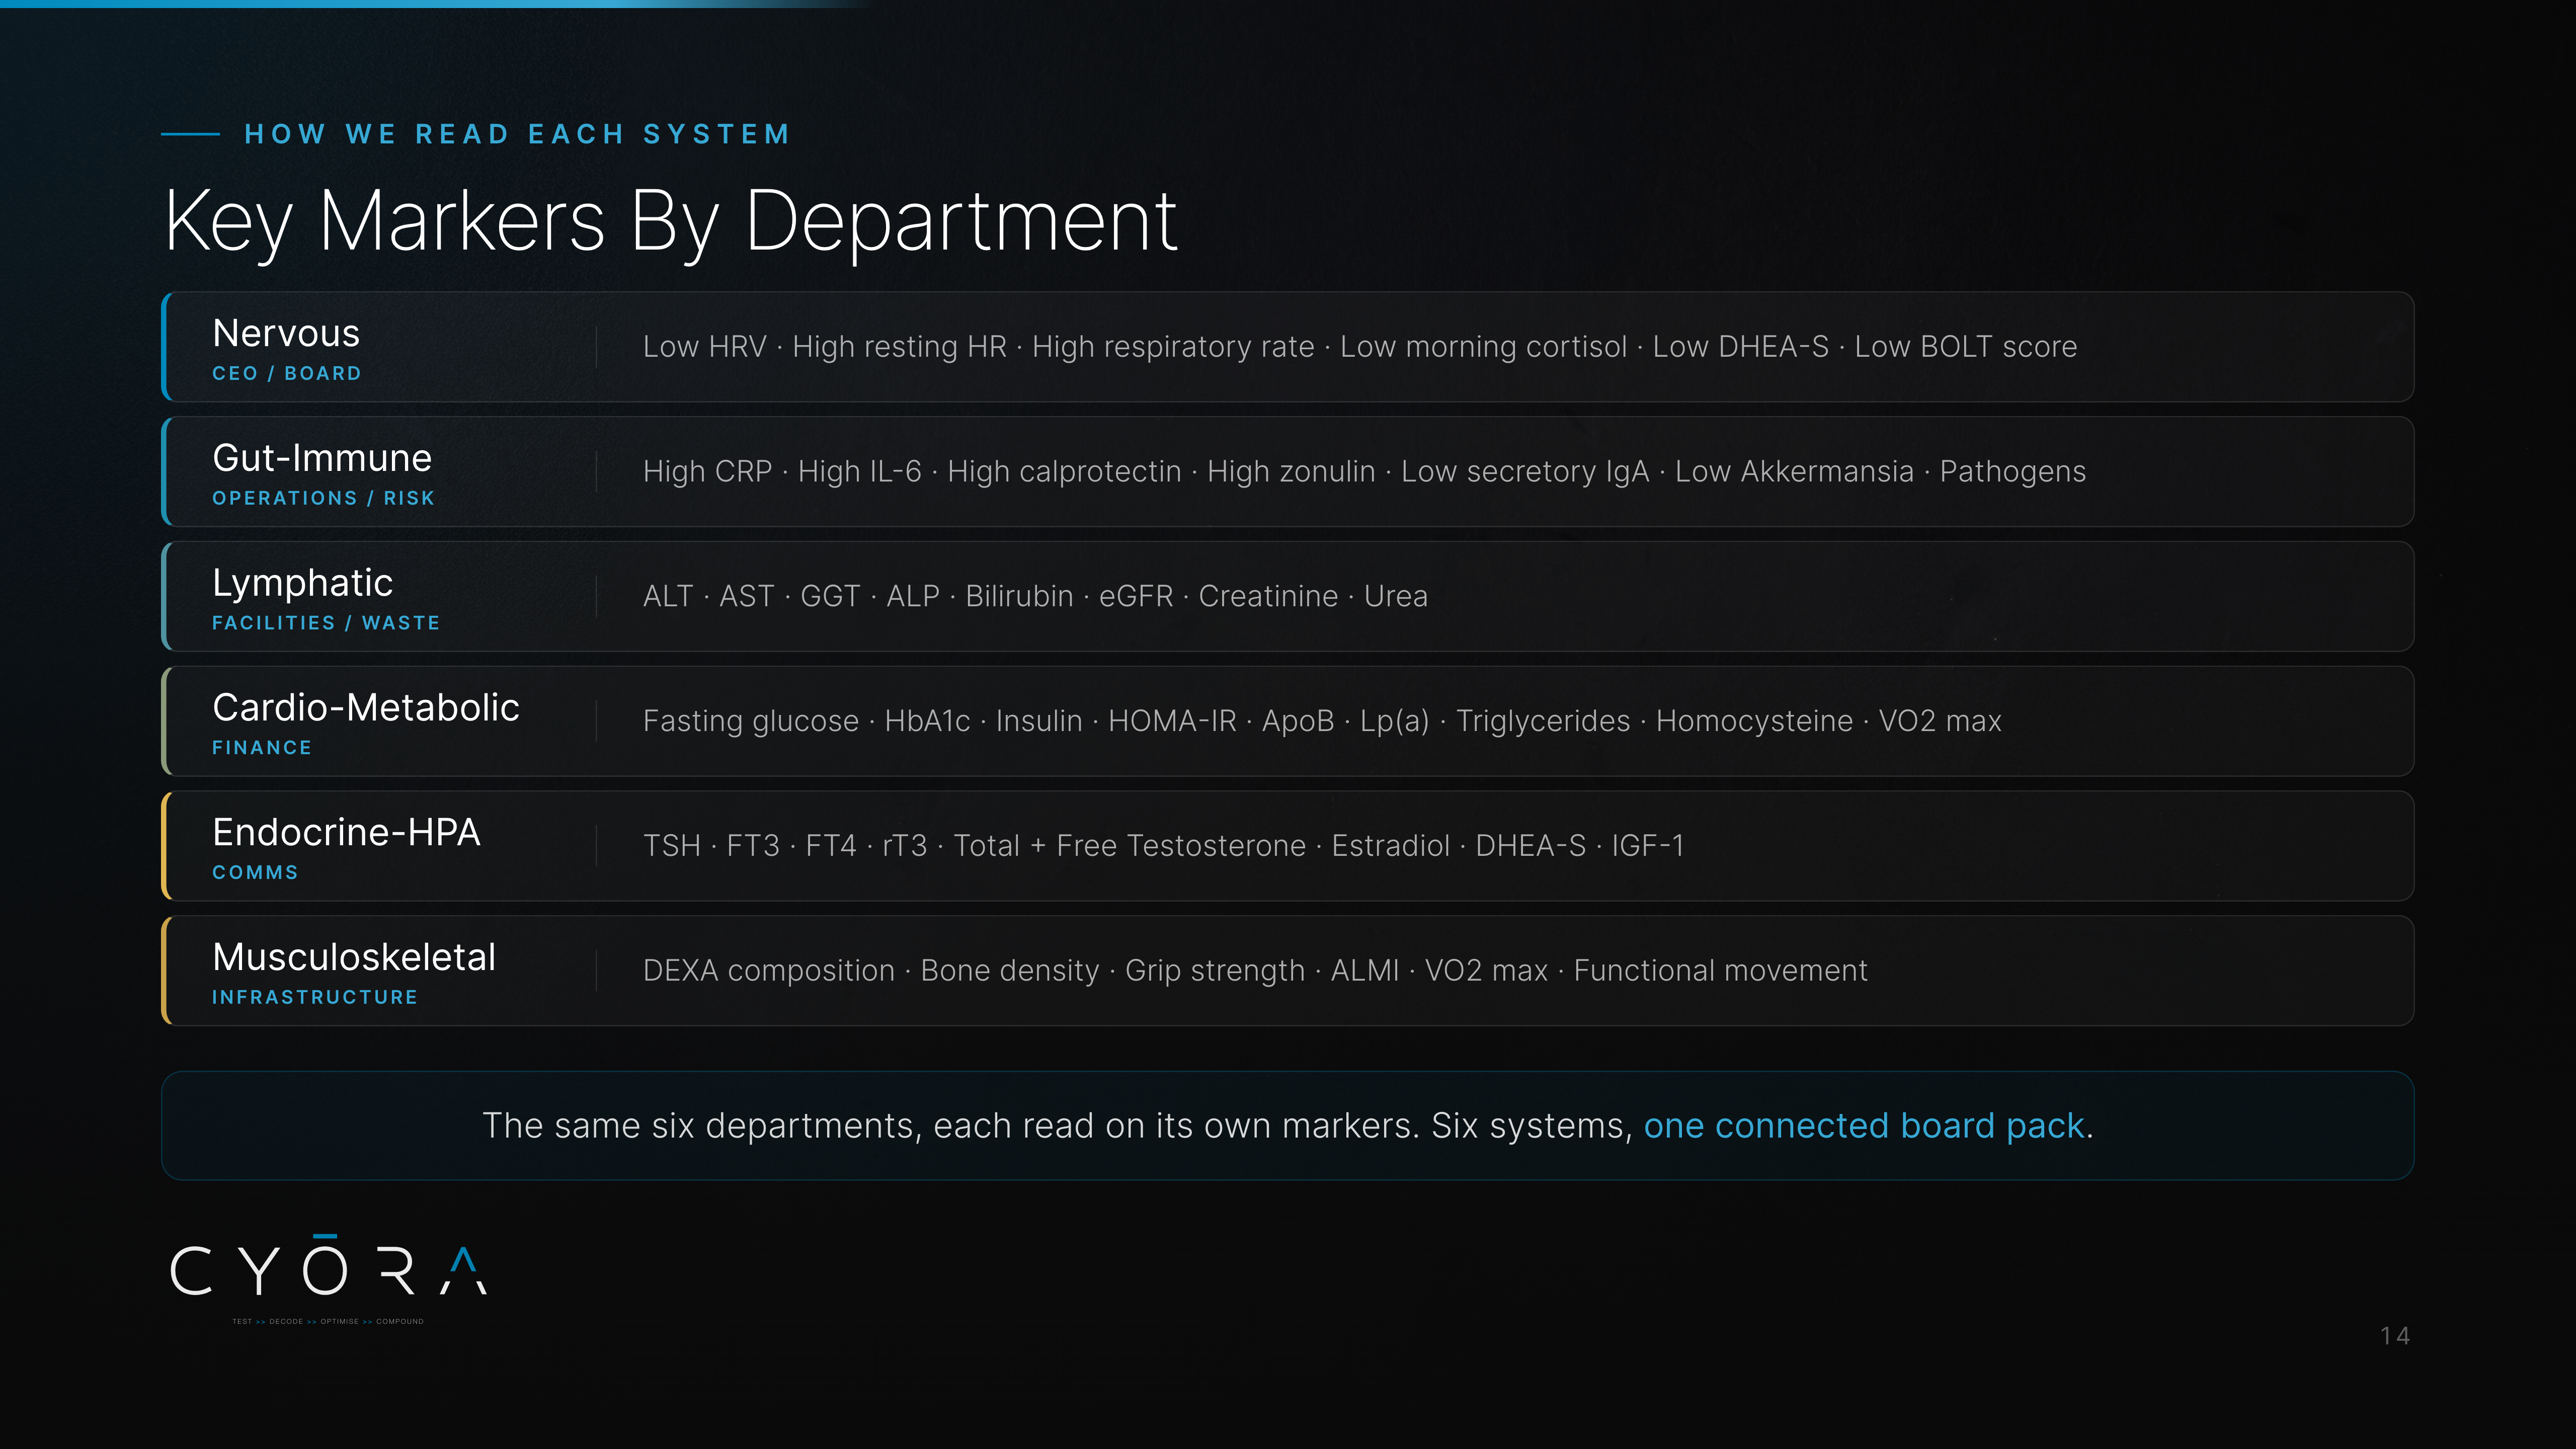The height and width of the screenshot is (1449, 2576).
Task: Select the Endocrine-HPA department name
Action: 346,833
